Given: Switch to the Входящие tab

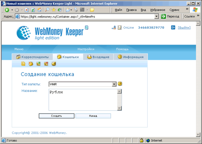Looking at the screenshot, I should [98, 57].
